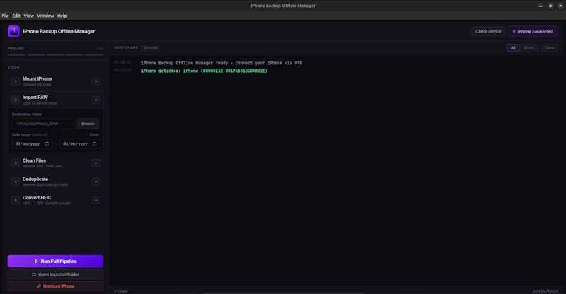
Task: Open the File menu
Action: click(5, 16)
